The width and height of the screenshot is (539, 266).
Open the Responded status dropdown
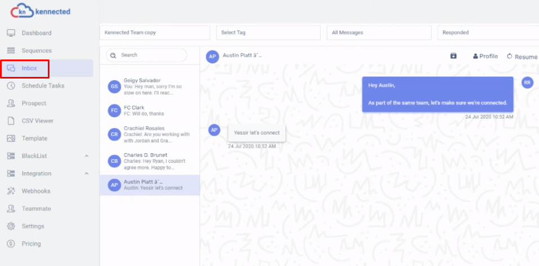pyautogui.click(x=488, y=33)
